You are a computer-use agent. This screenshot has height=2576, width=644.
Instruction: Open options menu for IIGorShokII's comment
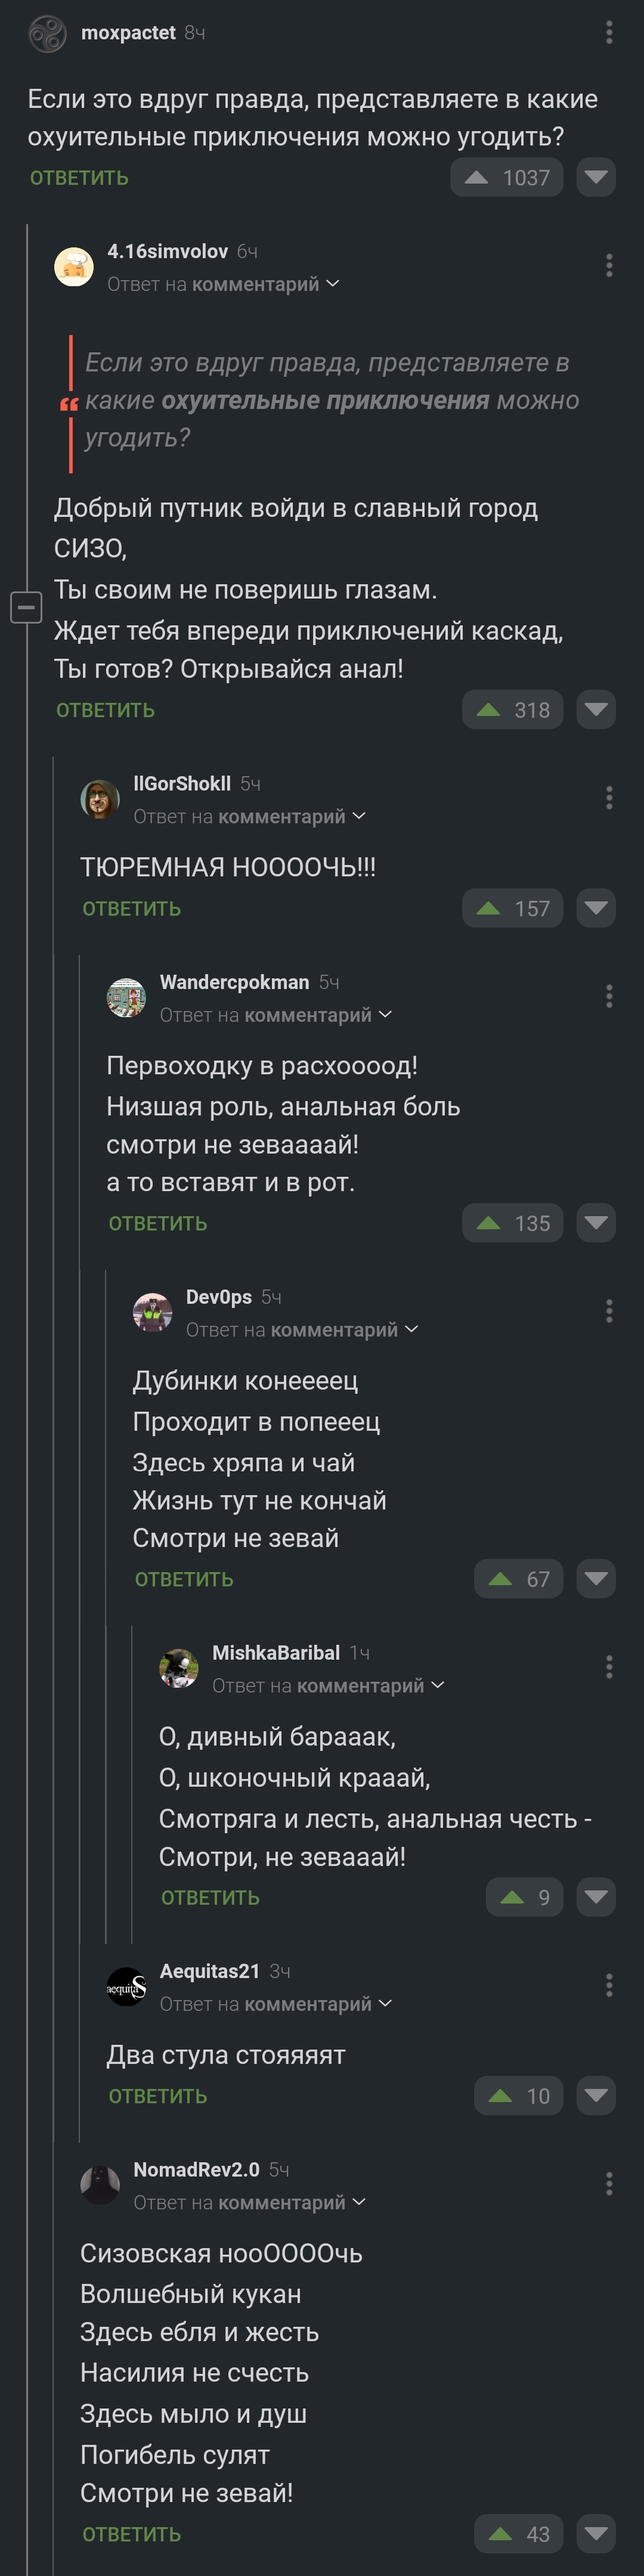[609, 797]
